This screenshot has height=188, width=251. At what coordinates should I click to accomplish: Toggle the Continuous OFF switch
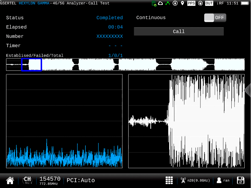coord(215,18)
